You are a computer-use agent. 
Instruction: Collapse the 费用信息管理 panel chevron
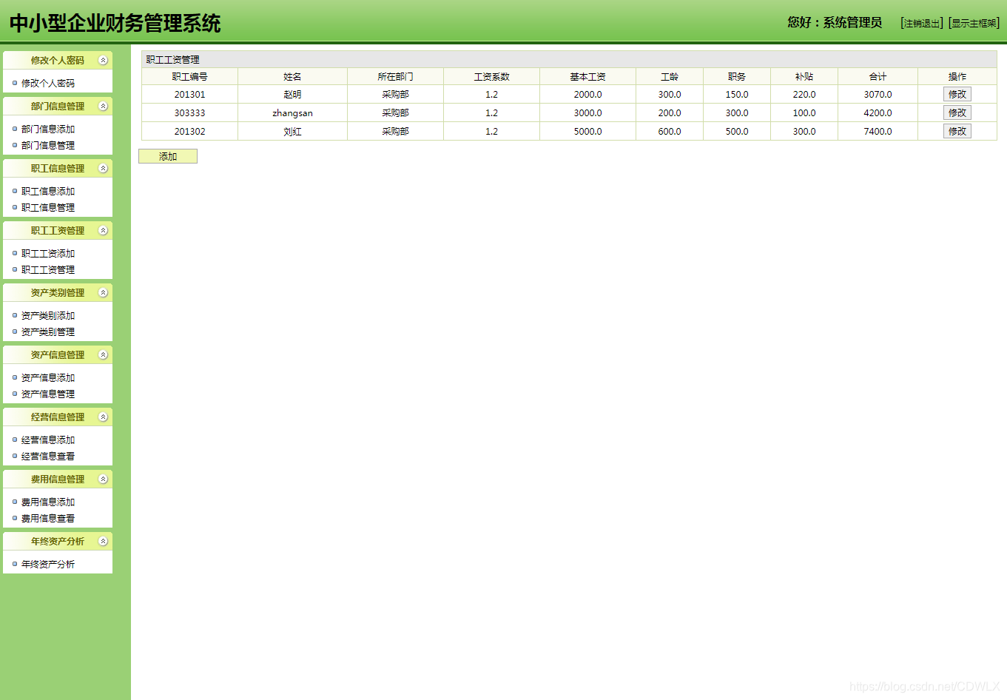click(104, 479)
